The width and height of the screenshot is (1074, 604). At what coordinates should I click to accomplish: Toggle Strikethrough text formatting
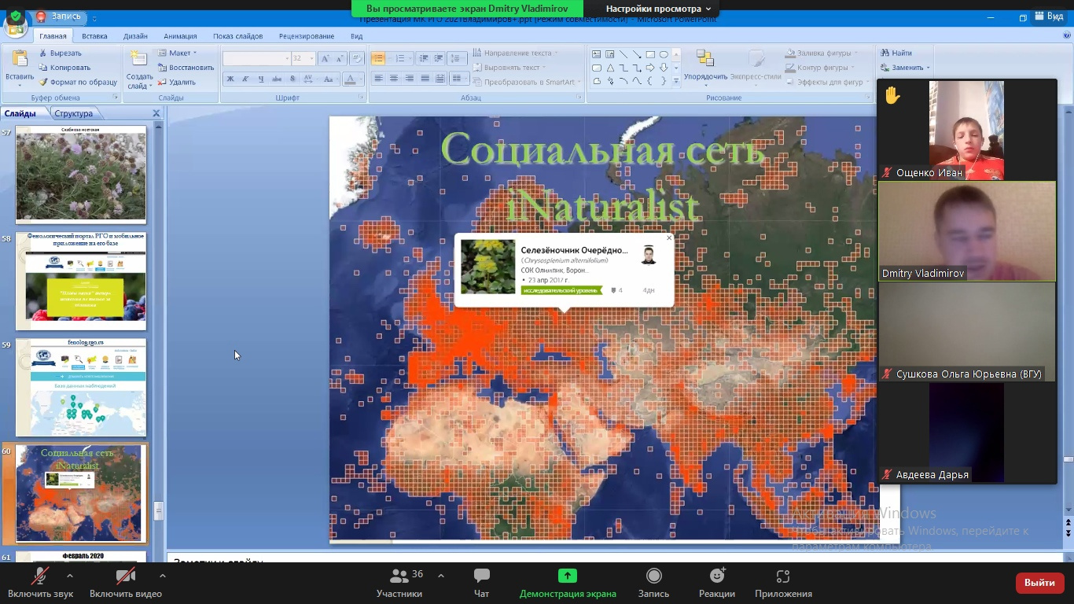[x=277, y=79]
